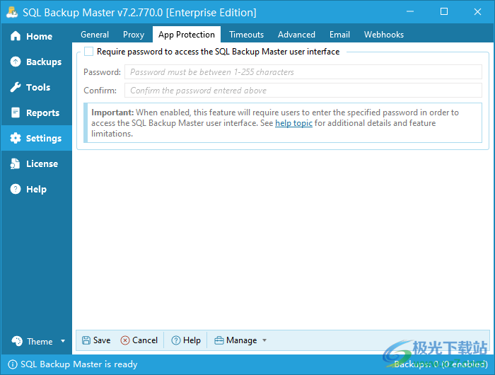Viewport: 495px width, 375px height.
Task: Click the Theme label in sidebar
Action: click(40, 342)
